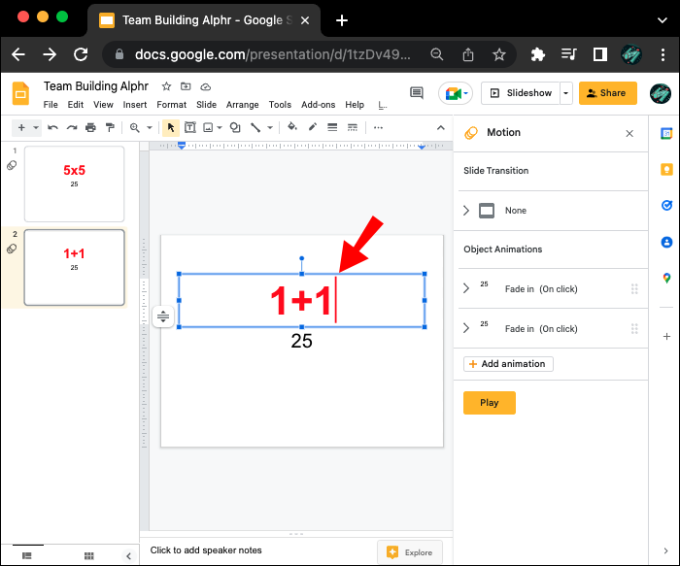Switch to filmstrip view
The image size is (680, 566).
coord(27,555)
